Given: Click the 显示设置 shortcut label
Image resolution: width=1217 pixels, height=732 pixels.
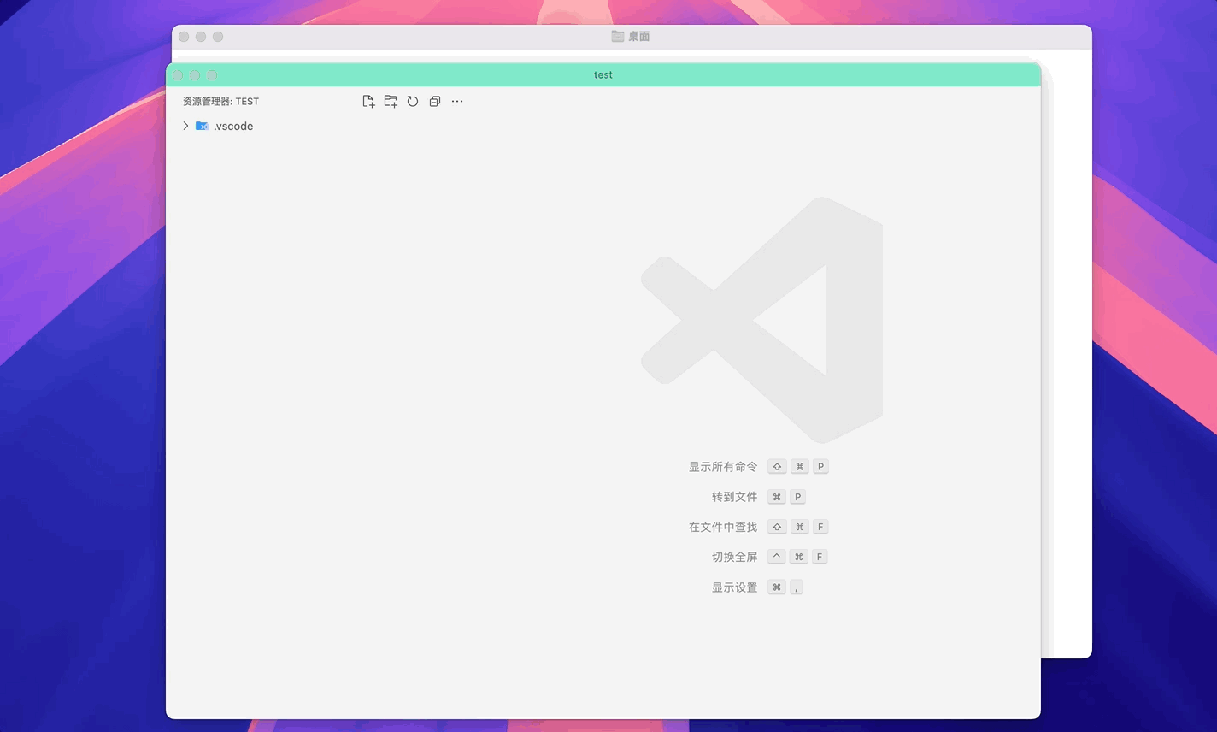Looking at the screenshot, I should [734, 587].
